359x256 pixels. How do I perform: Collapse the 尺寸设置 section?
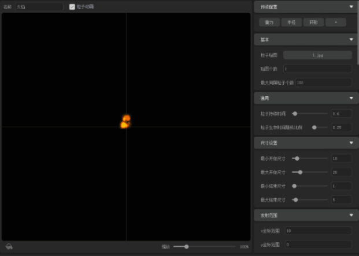click(351, 142)
